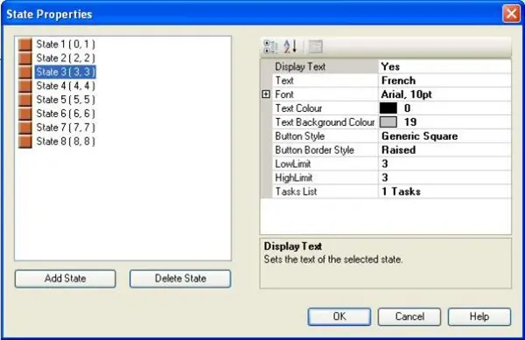Edit the HighLimit value field
This screenshot has height=340, width=525.
point(444,177)
